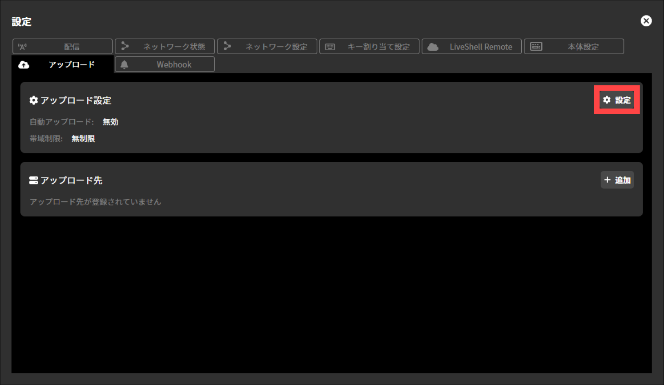Screen dimensions: 664x385
Task: Add an upload destination with 追加
Action: click(x=617, y=180)
